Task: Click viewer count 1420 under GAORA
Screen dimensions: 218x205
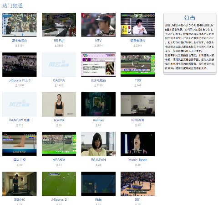Action: [x=60, y=85]
